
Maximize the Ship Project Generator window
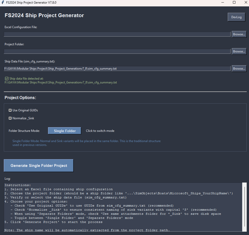(x=234, y=3)
